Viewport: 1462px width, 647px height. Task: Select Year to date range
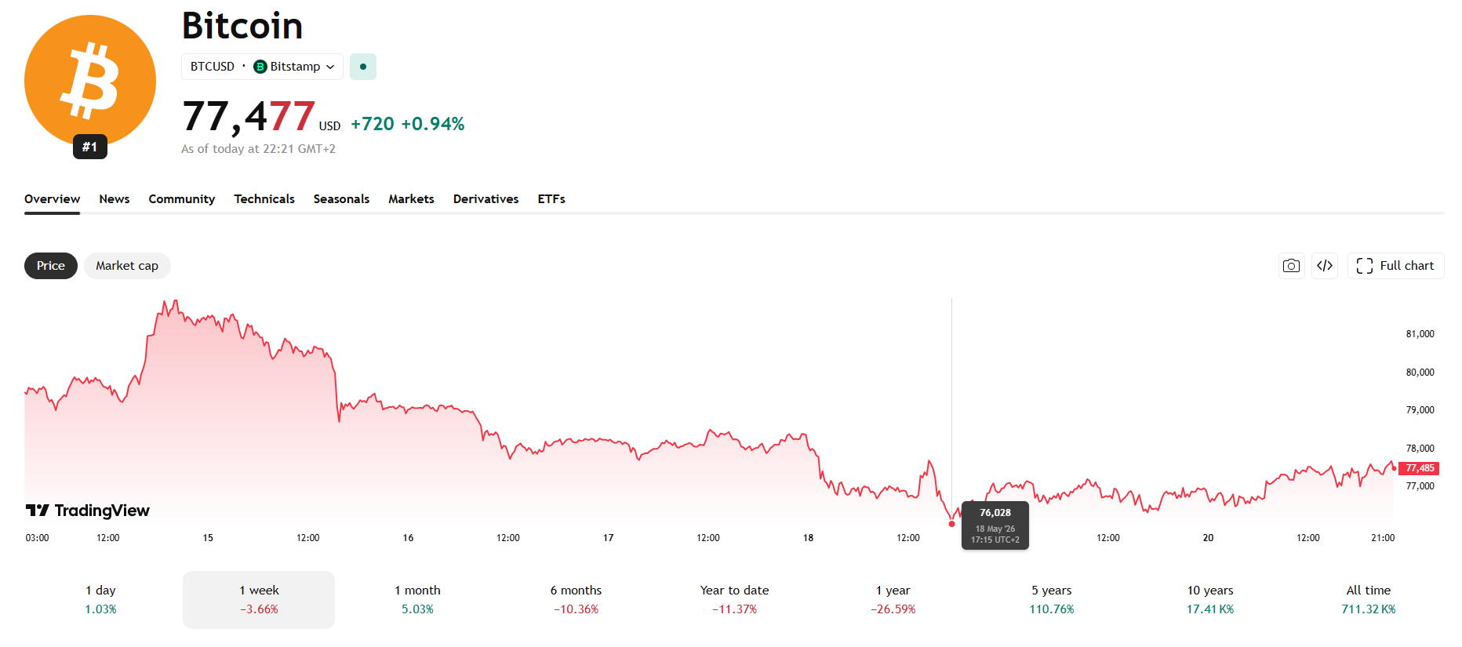click(x=734, y=600)
